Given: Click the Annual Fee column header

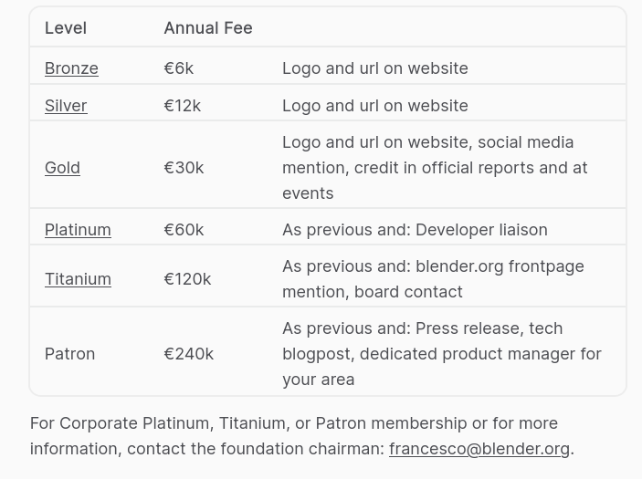Looking at the screenshot, I should (x=208, y=28).
